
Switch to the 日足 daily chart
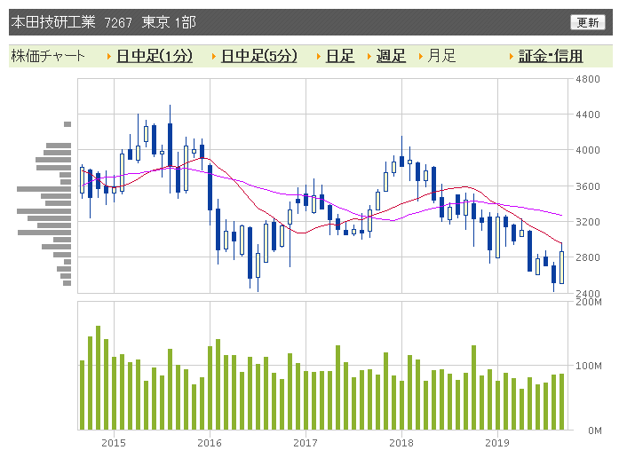coord(340,56)
